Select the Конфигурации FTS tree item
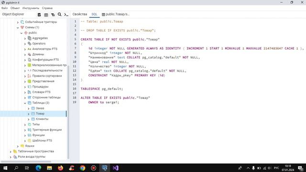 [45, 60]
